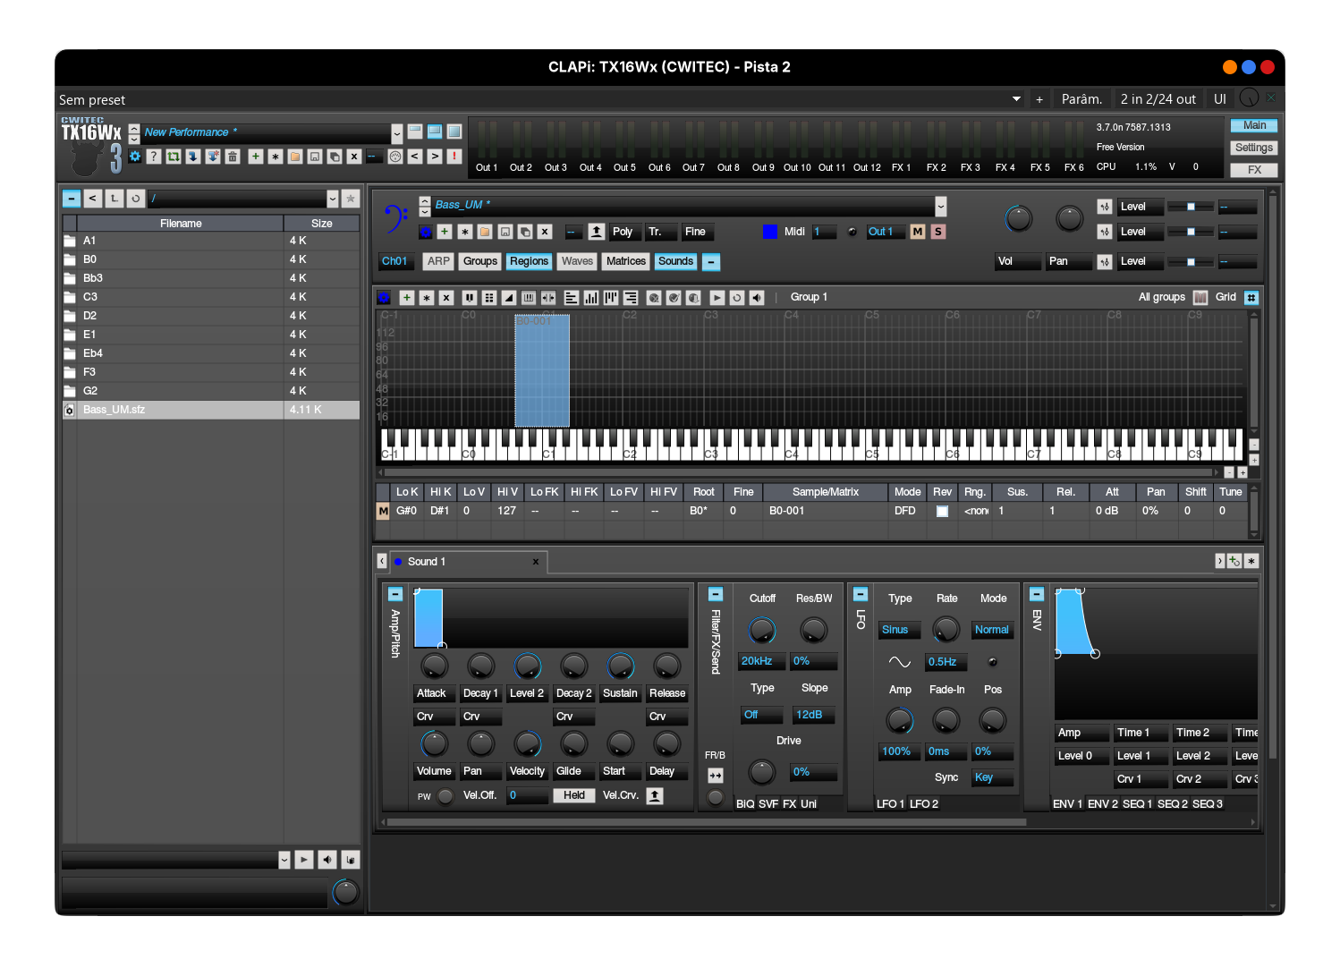1340x976 pixels.
Task: Open the New Performance preset dropdown
Action: coord(396,133)
